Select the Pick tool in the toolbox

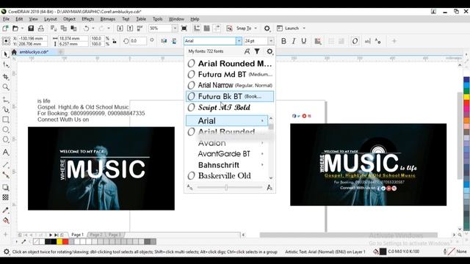tap(5, 54)
